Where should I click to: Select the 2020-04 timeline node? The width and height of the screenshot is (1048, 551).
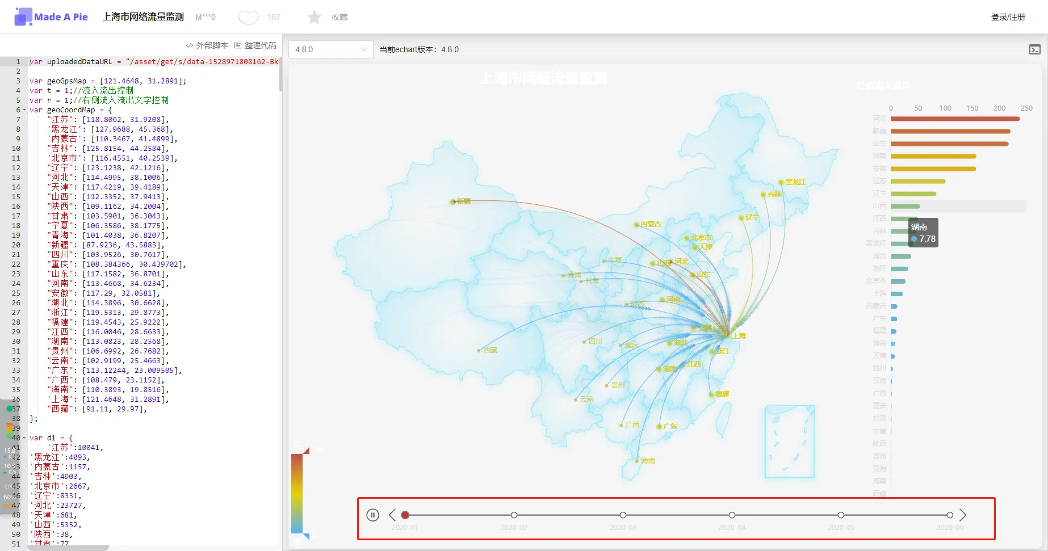732,515
